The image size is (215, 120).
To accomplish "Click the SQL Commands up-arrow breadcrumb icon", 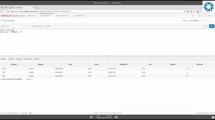I will pos(2,21).
